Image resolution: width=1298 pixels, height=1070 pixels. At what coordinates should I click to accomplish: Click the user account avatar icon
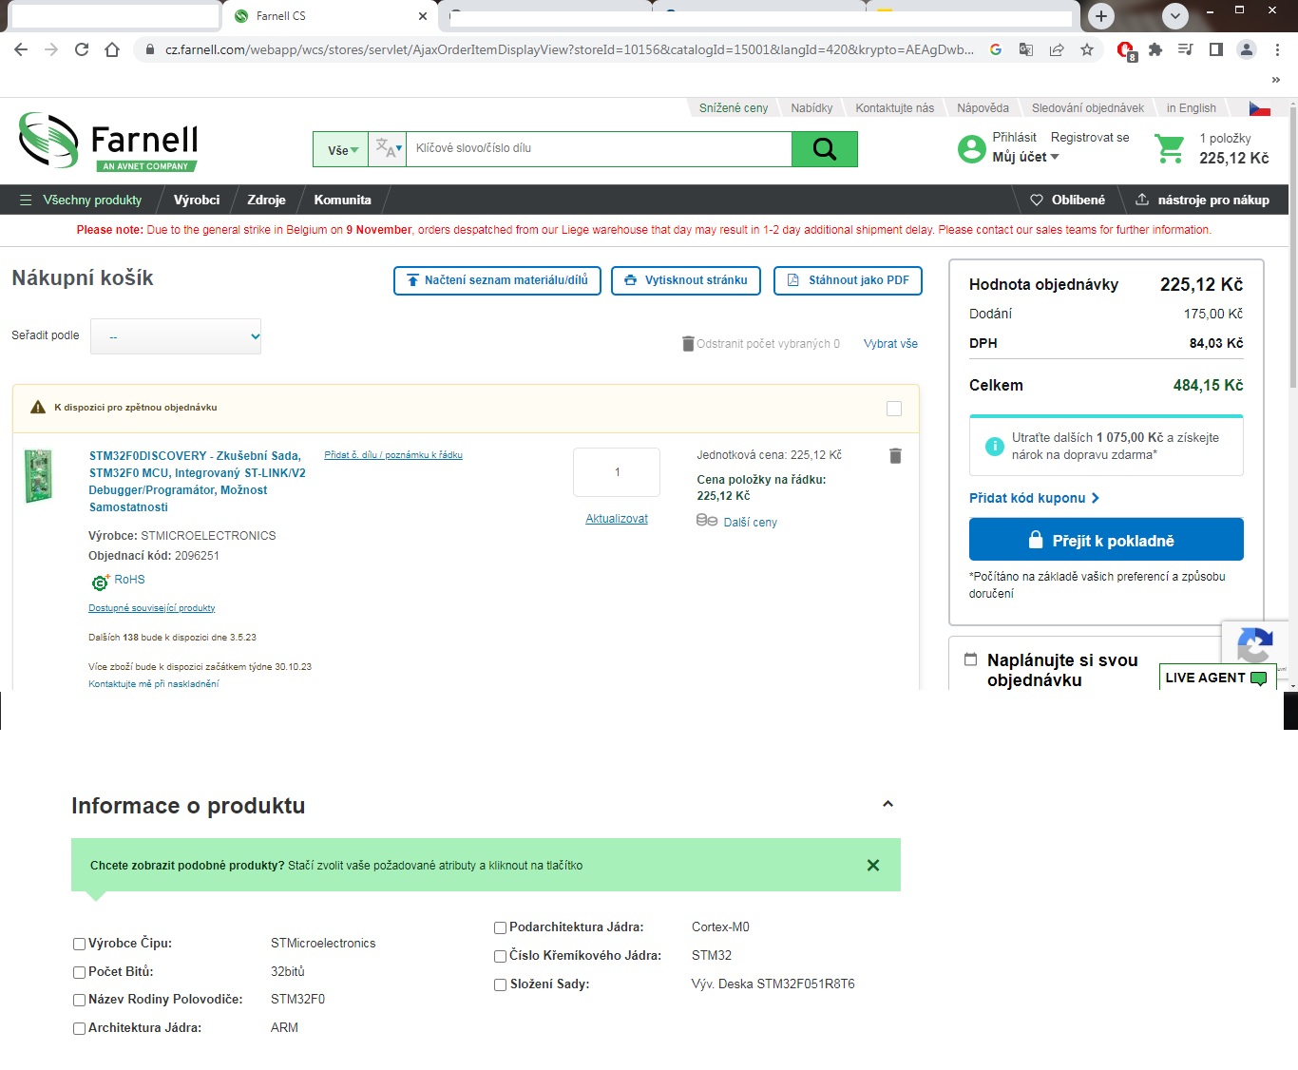(x=971, y=149)
